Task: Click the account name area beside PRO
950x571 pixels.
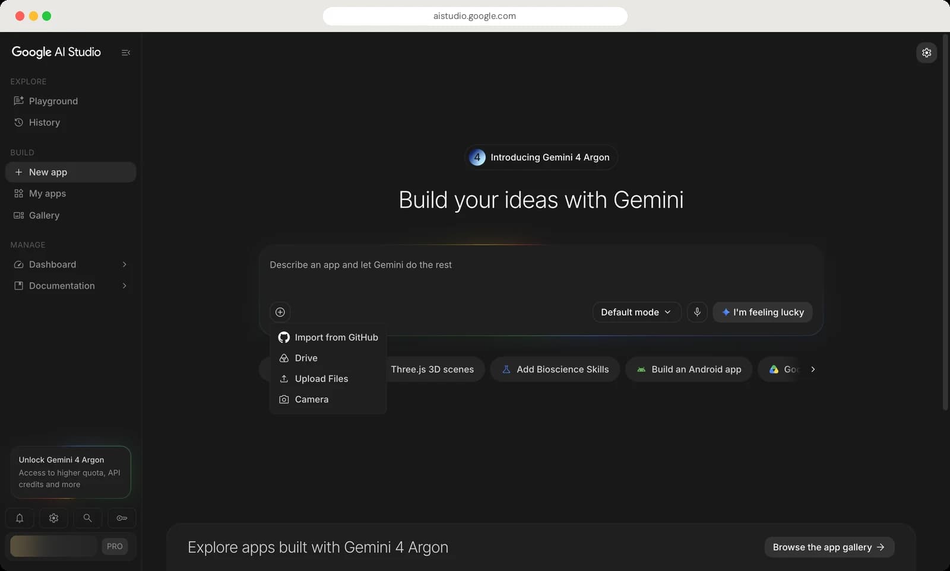Action: point(53,546)
